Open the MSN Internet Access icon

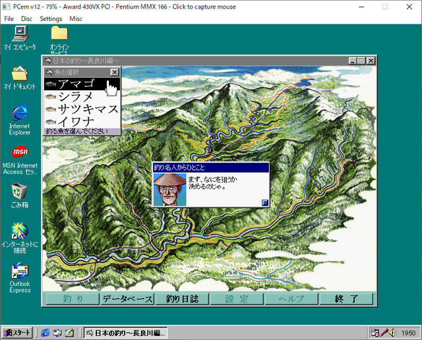20,161
